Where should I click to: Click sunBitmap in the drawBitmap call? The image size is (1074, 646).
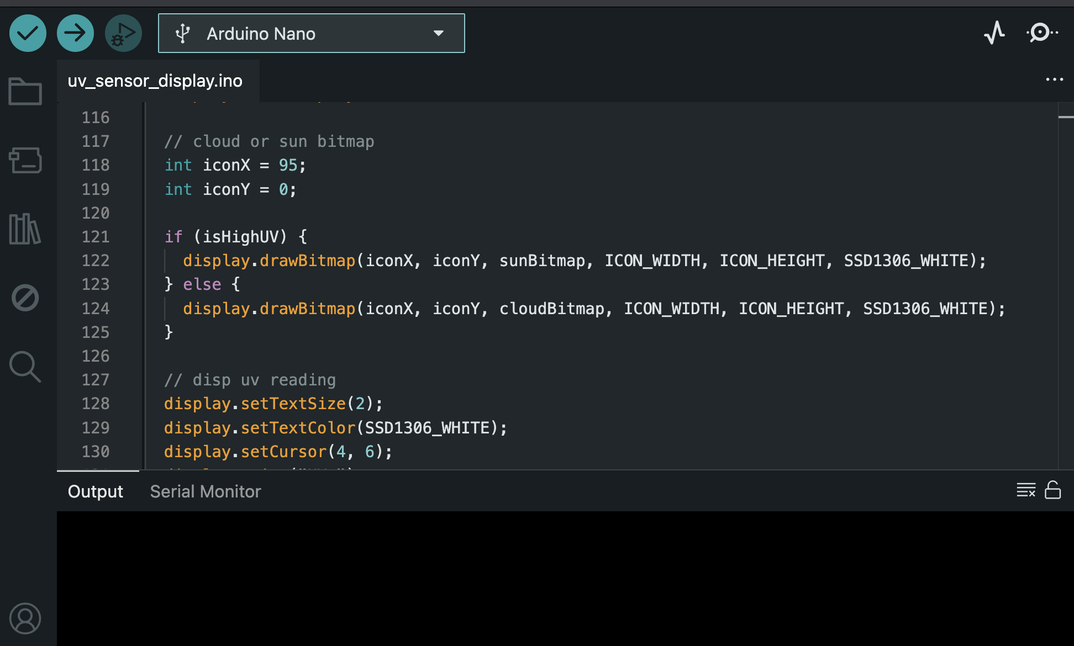tap(542, 261)
